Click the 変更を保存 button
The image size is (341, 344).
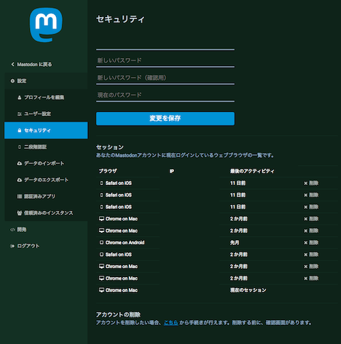[165, 118]
